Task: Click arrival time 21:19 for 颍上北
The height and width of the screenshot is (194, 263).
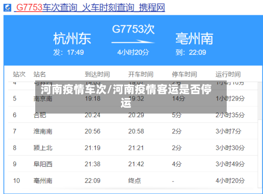Action: (x=93, y=148)
